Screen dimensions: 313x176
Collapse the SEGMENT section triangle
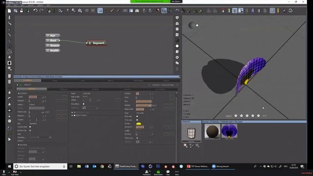[19, 93]
